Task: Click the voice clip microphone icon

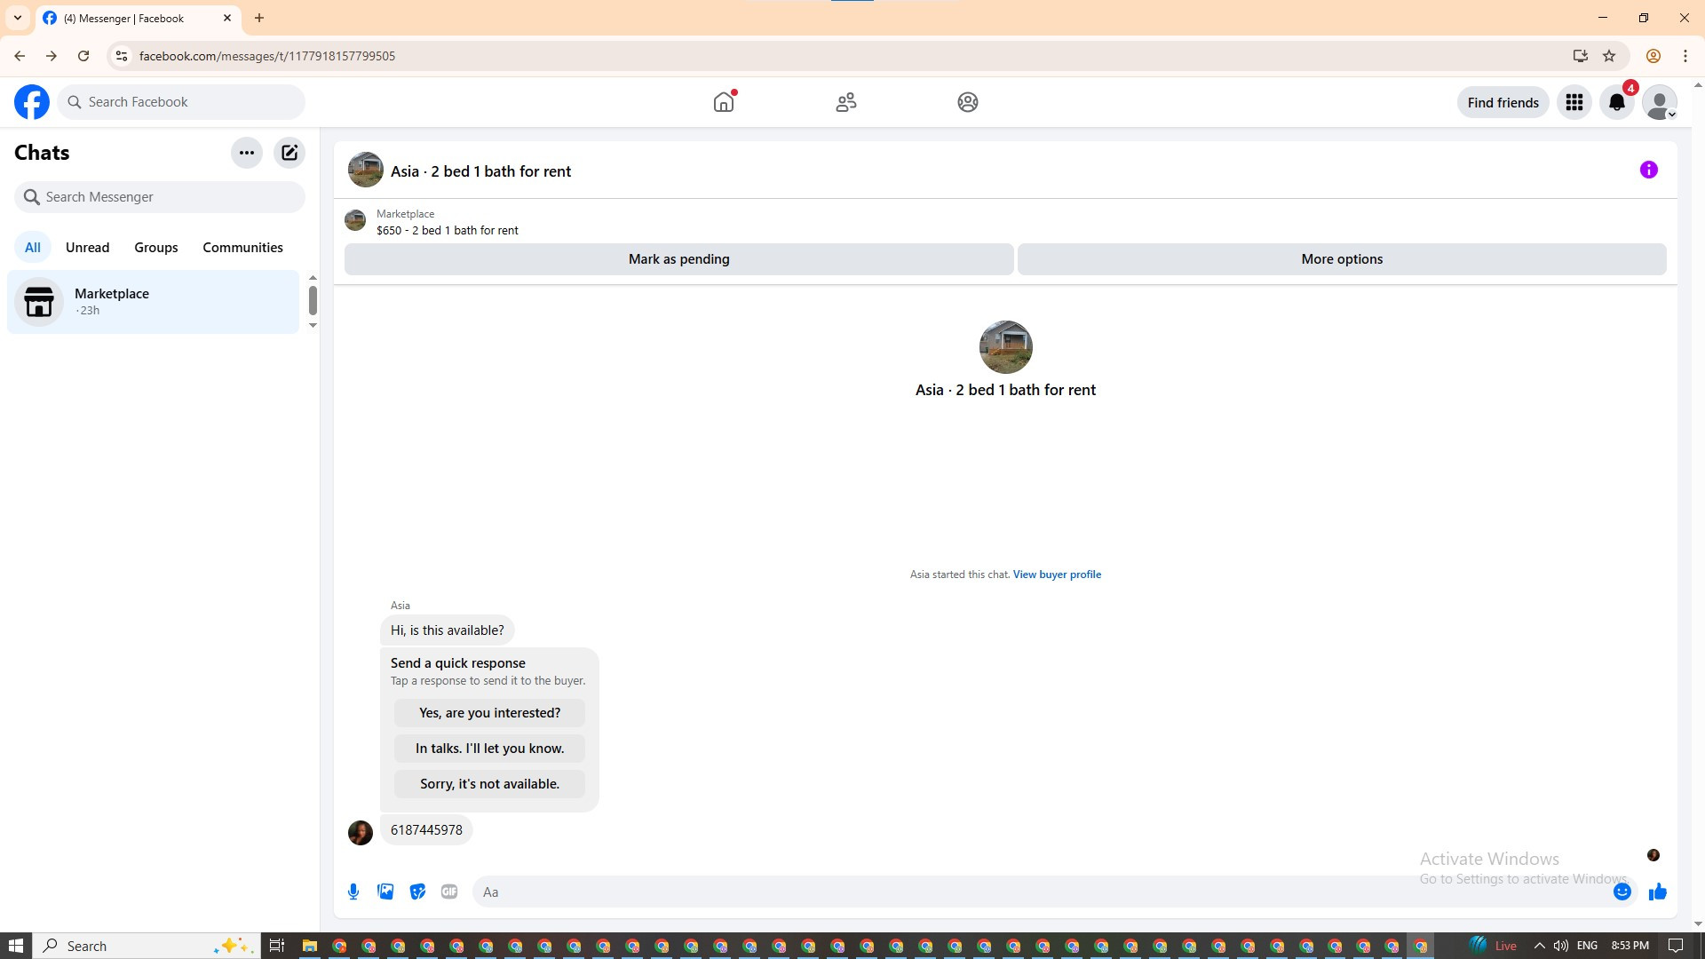Action: [x=353, y=892]
